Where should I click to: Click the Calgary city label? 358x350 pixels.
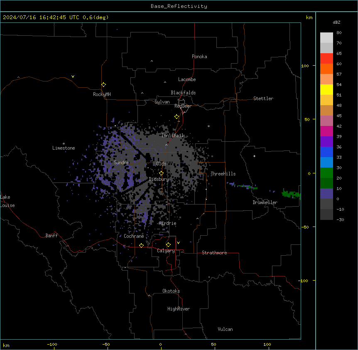(166, 251)
